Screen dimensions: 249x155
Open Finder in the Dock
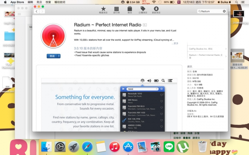[x=46, y=147]
